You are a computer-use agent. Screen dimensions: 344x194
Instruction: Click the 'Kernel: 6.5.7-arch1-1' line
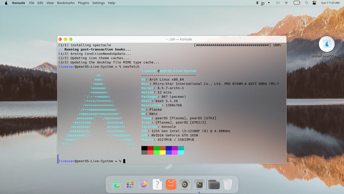tap(163, 88)
